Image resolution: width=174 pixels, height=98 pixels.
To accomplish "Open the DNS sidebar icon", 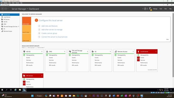I will point(2,24).
